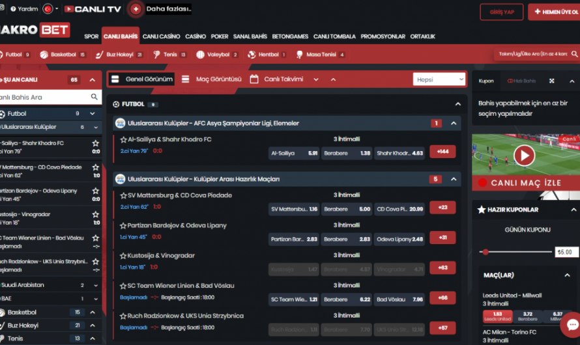Image resolution: width=580 pixels, height=345 pixels.
Task: Click the coupon stake amount field
Action: (x=567, y=252)
